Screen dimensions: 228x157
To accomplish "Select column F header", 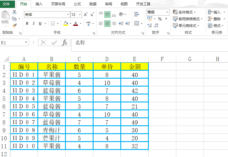I will coord(162,59).
